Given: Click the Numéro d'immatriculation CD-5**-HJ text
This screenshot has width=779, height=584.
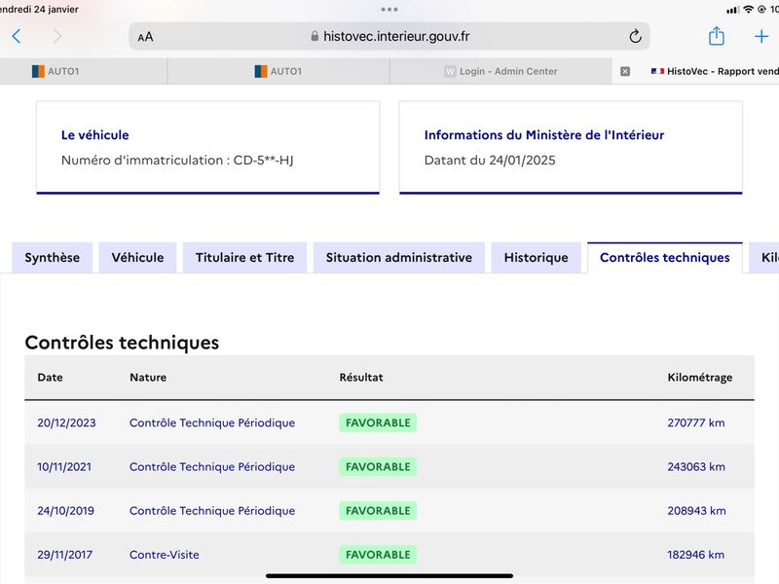Looking at the screenshot, I should coord(177,161).
